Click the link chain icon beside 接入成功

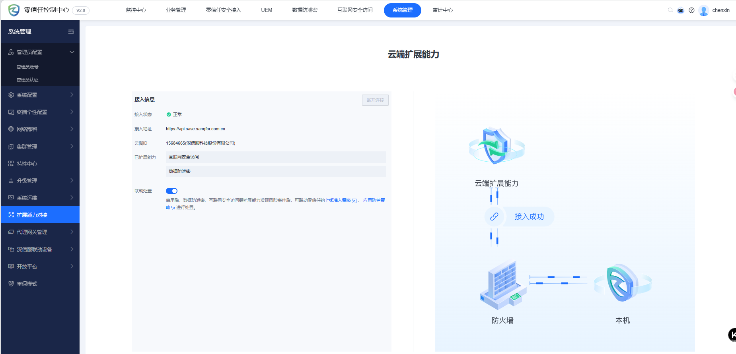pos(494,217)
